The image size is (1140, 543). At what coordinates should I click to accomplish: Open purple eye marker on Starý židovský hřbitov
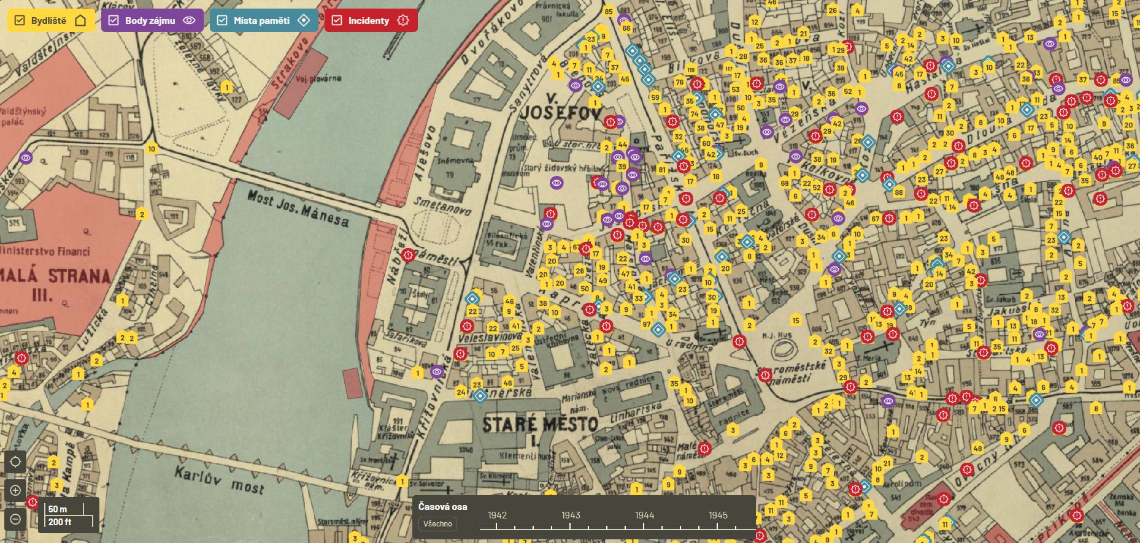[x=557, y=182]
